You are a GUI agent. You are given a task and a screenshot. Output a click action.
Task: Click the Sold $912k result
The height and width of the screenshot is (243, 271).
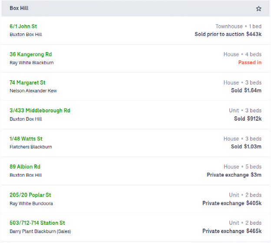click(x=248, y=118)
